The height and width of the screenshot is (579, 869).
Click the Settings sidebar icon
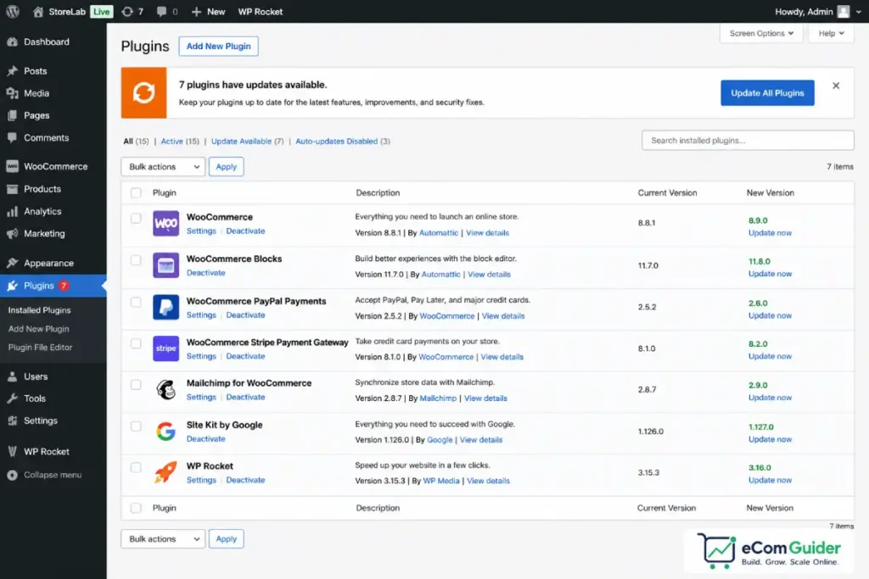(x=12, y=420)
